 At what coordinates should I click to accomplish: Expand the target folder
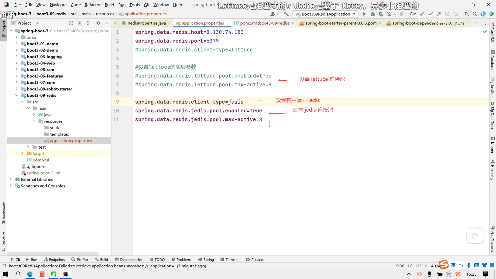click(x=22, y=153)
